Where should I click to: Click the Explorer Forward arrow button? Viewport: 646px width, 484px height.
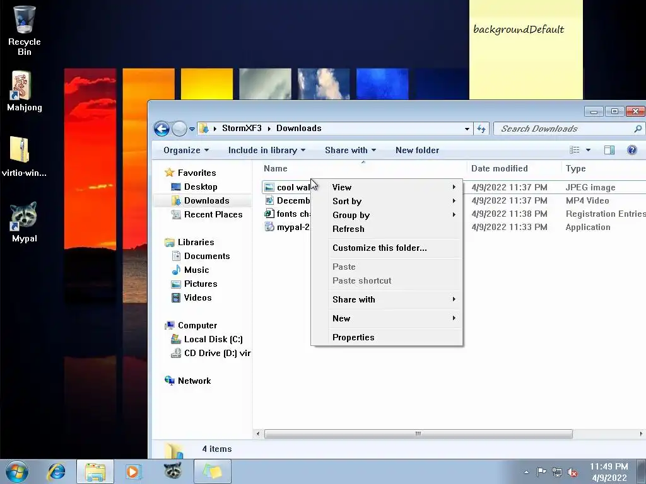[x=179, y=129]
